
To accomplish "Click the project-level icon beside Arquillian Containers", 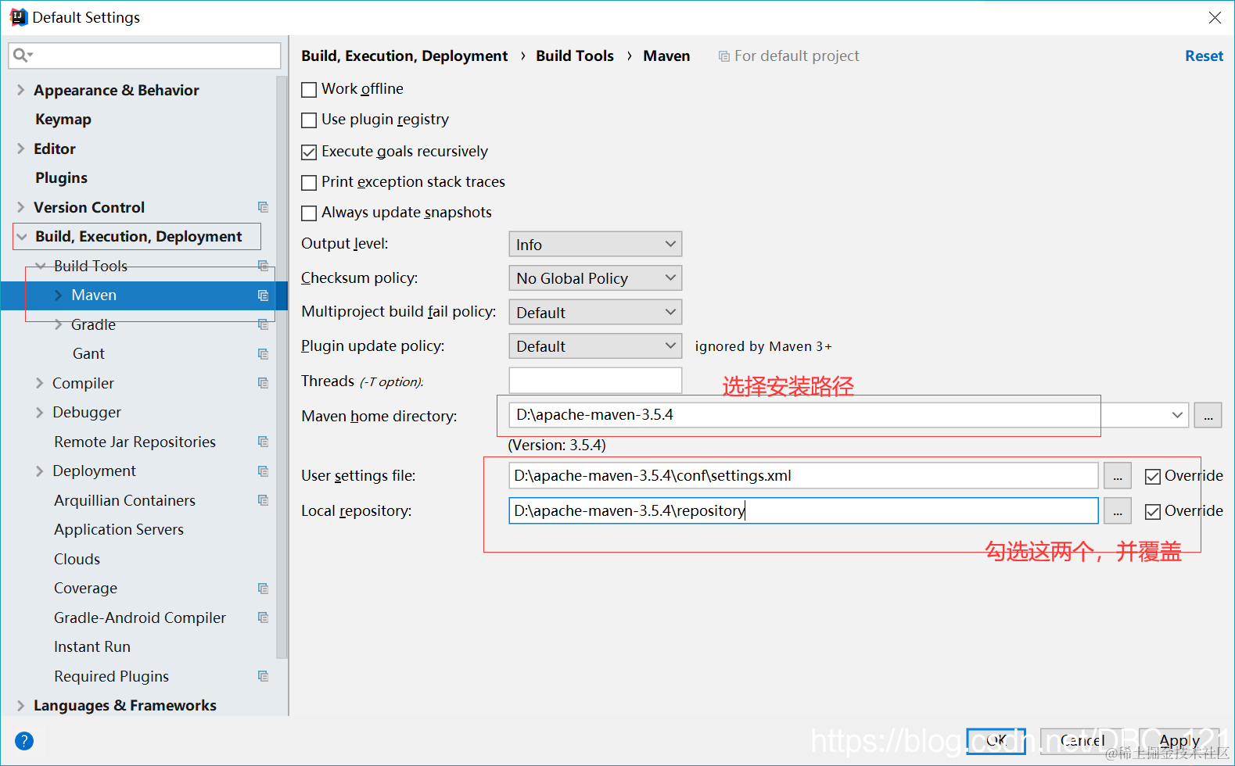I will [x=263, y=500].
